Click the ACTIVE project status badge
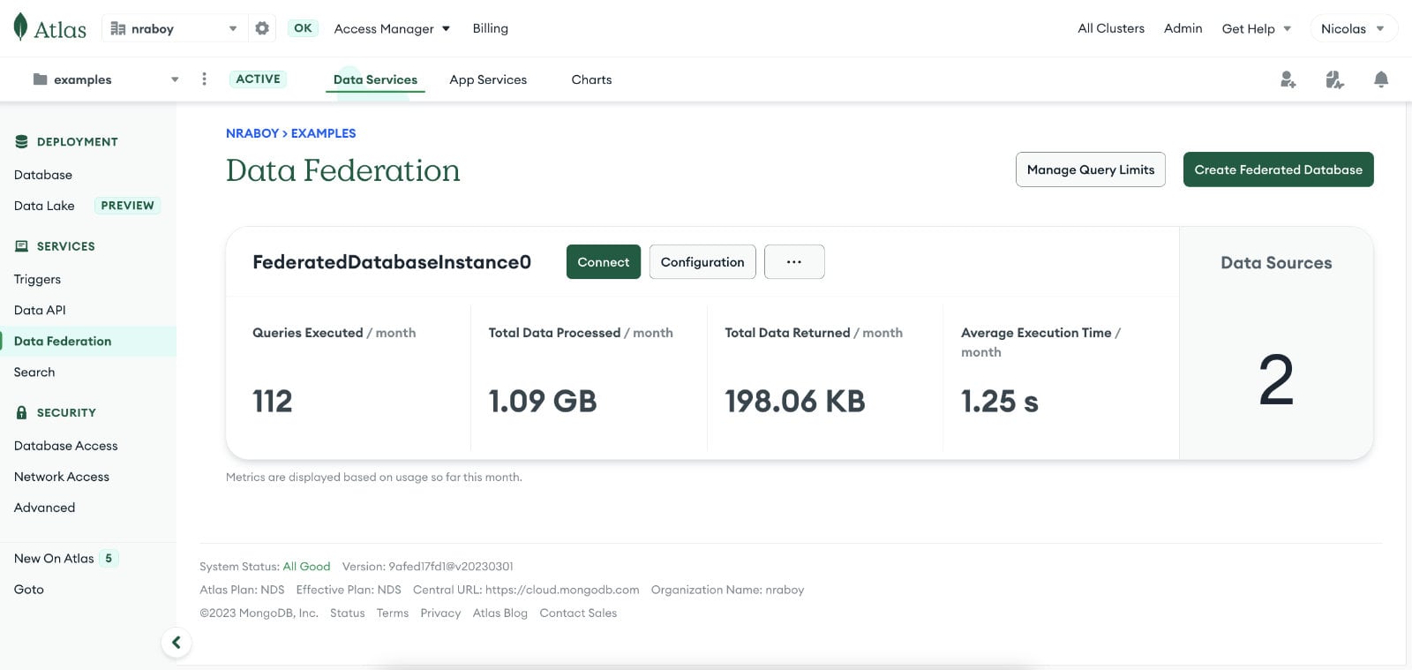This screenshot has height=670, width=1412. [258, 79]
